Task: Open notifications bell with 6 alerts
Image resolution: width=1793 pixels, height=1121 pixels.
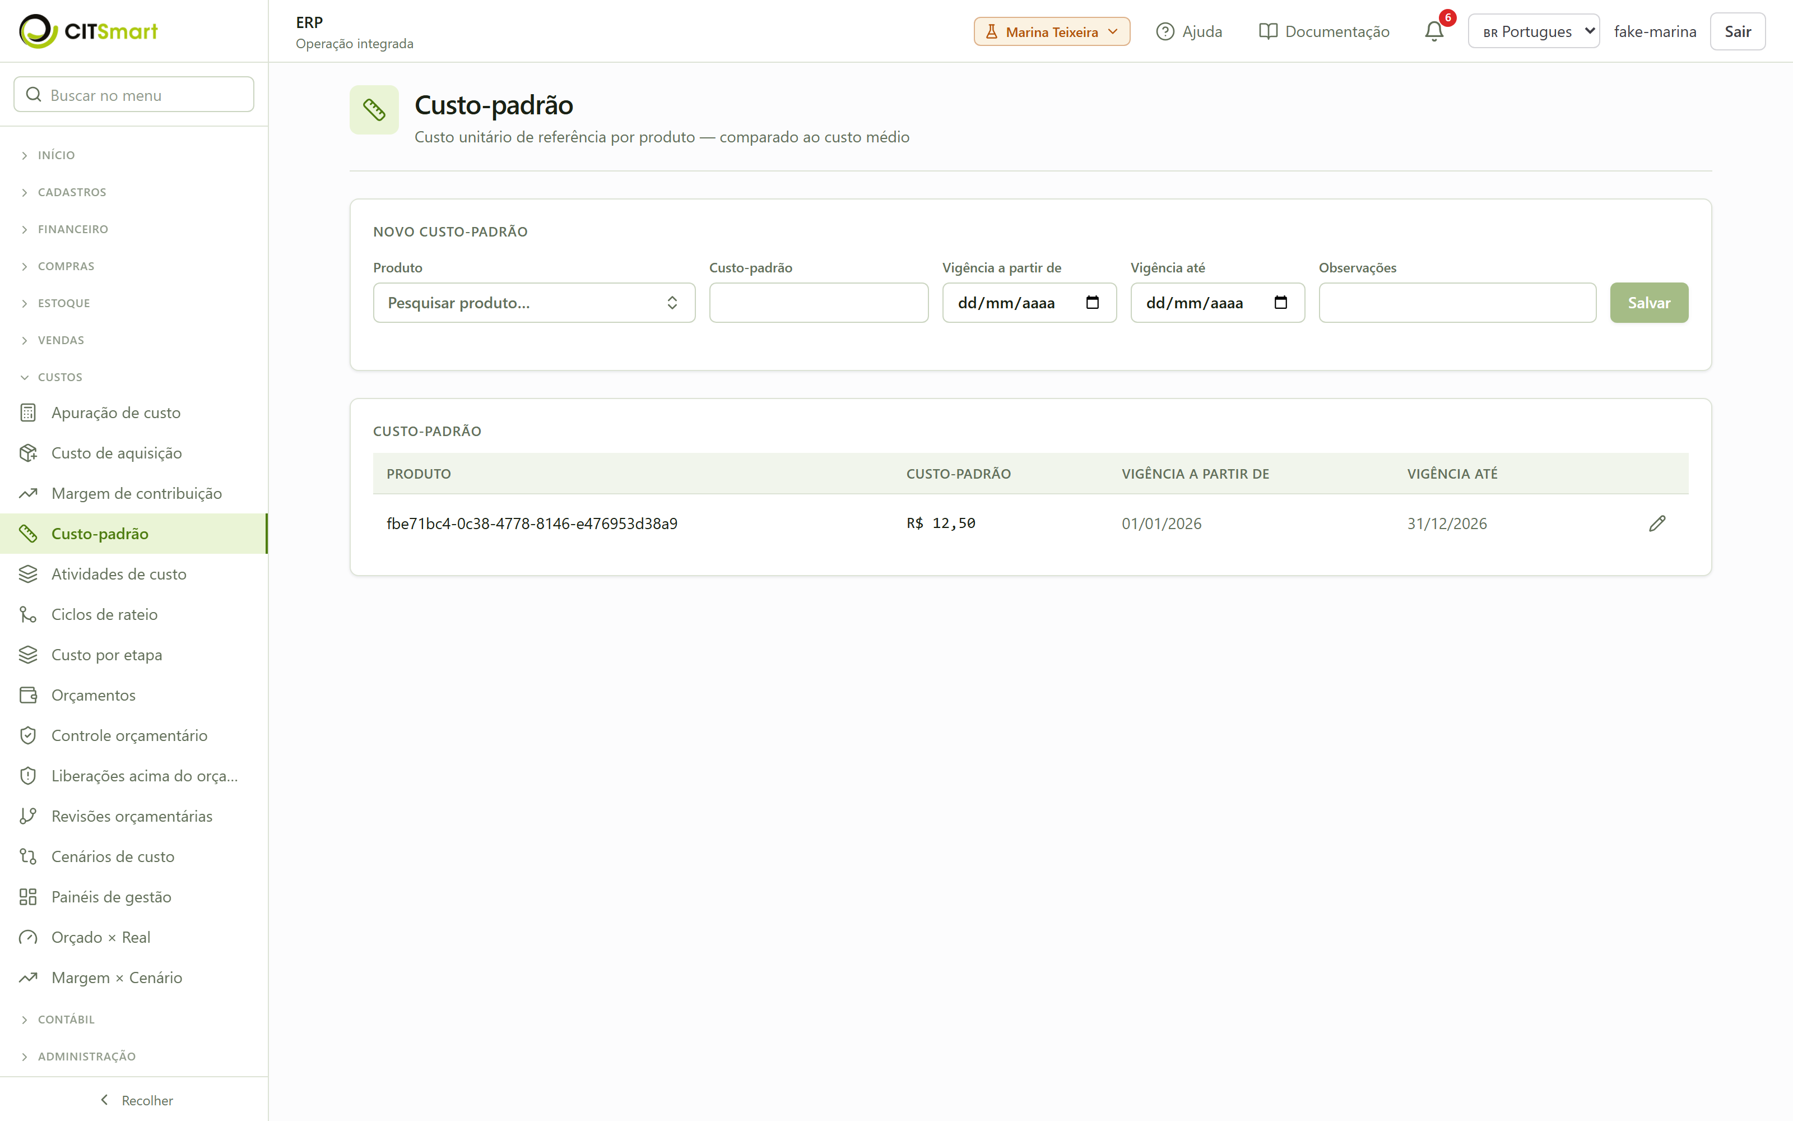Action: click(1434, 31)
